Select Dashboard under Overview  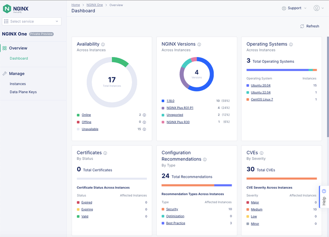click(x=19, y=58)
